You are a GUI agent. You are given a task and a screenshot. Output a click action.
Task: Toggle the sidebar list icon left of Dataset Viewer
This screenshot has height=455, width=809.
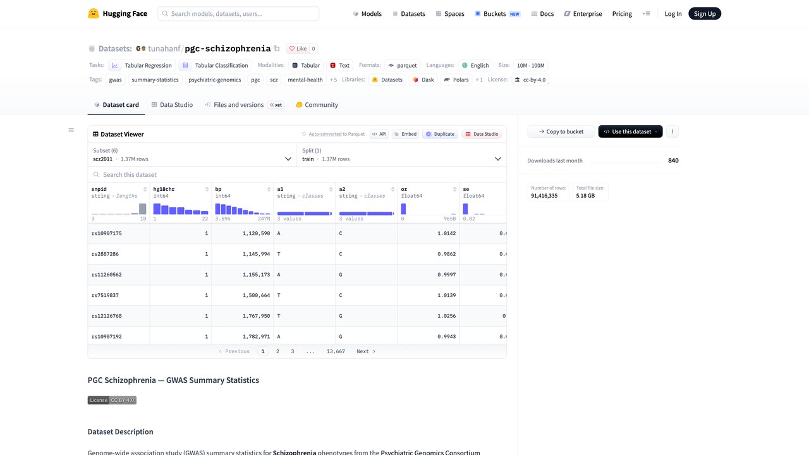click(x=71, y=130)
